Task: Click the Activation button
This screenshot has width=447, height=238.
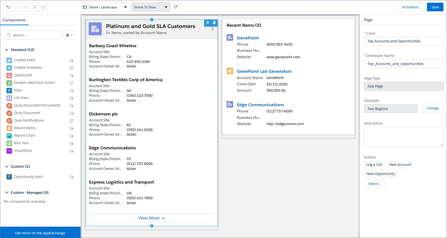Action: point(412,7)
